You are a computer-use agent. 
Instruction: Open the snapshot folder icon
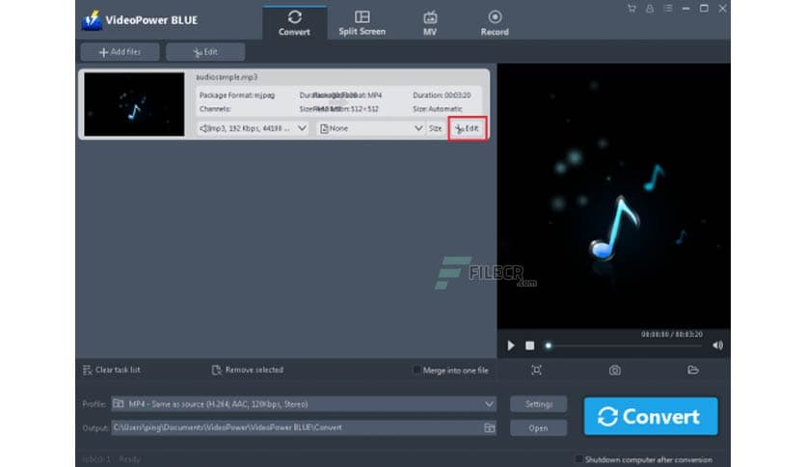click(693, 370)
